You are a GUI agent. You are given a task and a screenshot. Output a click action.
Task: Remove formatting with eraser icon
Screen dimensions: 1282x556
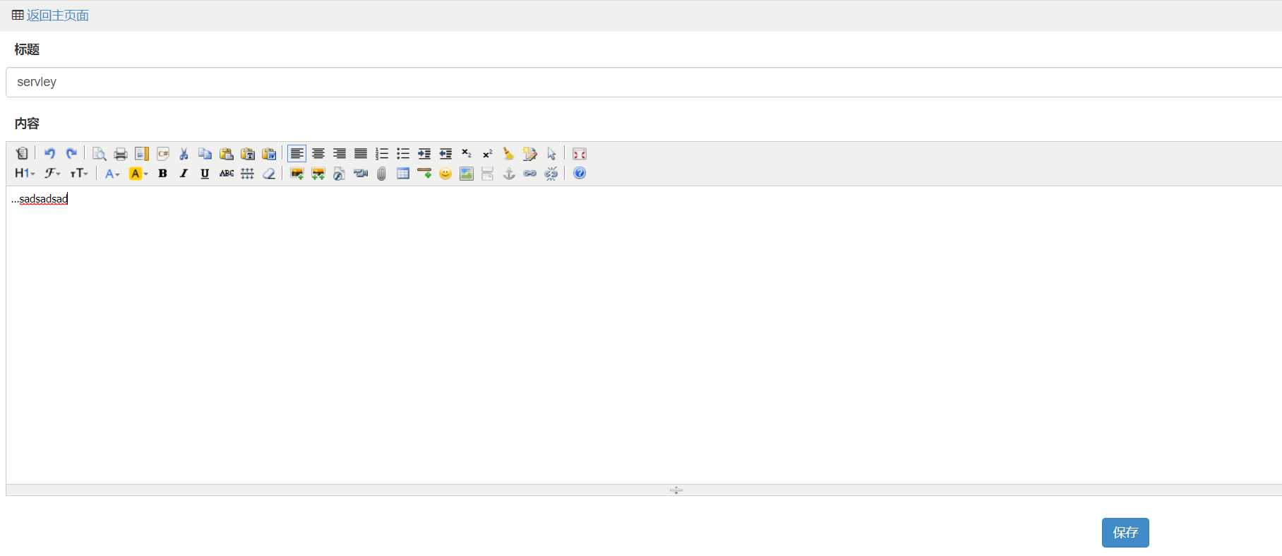pyautogui.click(x=269, y=173)
